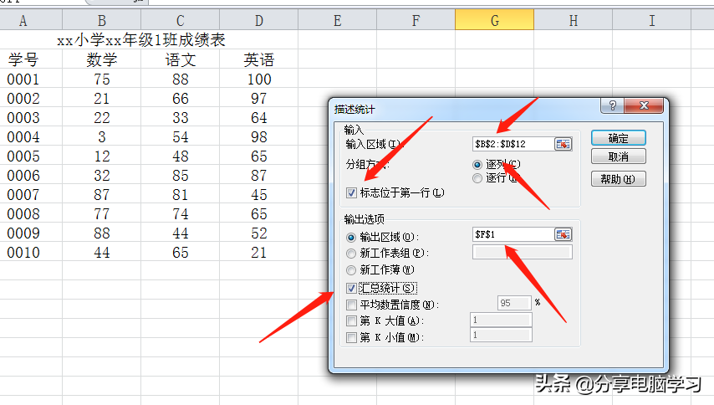Image resolution: width=714 pixels, height=405 pixels.
Task: Click English score cell 100
Action: 259,79
